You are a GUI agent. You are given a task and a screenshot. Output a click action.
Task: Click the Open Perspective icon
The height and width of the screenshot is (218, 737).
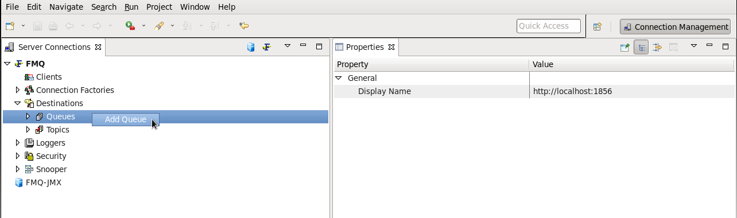(598, 26)
